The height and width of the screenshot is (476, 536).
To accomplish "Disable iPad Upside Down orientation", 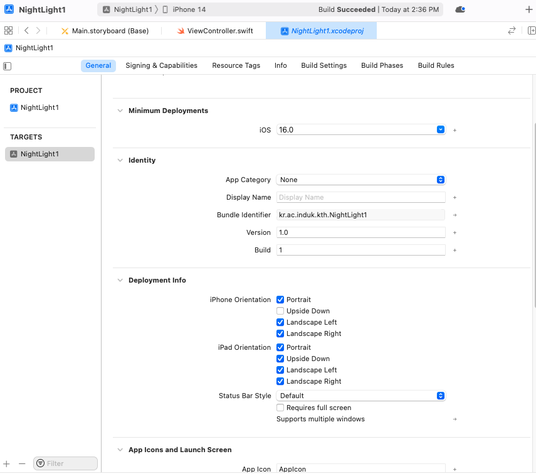I will [280, 359].
